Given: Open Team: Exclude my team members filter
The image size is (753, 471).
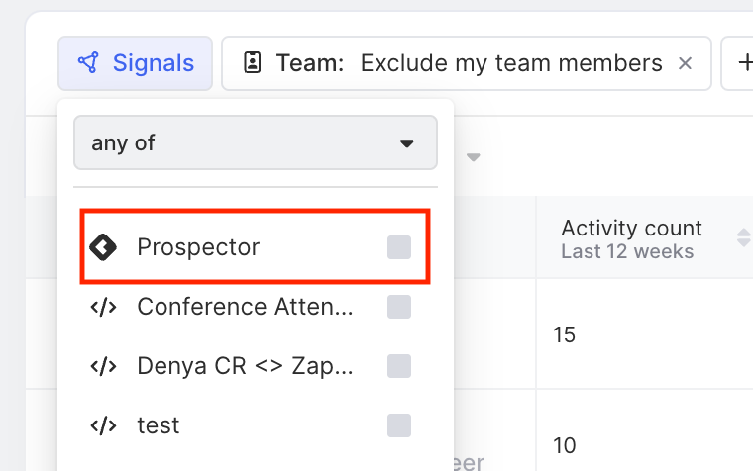Looking at the screenshot, I should click(x=466, y=64).
